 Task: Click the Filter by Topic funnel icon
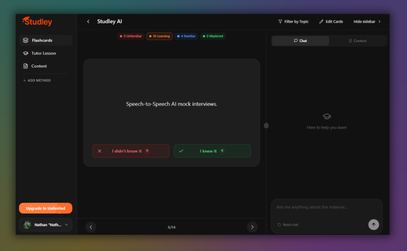tap(281, 21)
